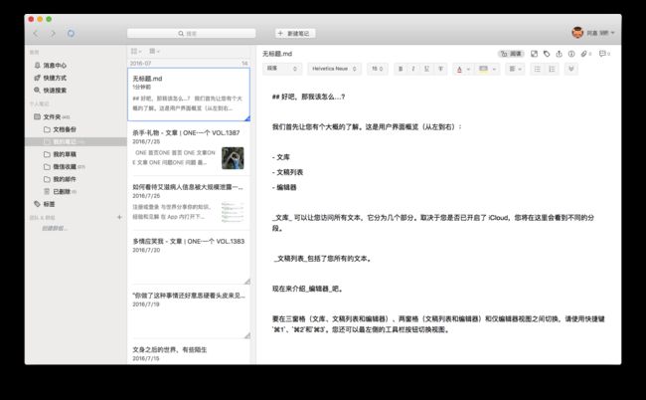Open 标签 tags in the sidebar
The height and width of the screenshot is (400, 646).
49,204
